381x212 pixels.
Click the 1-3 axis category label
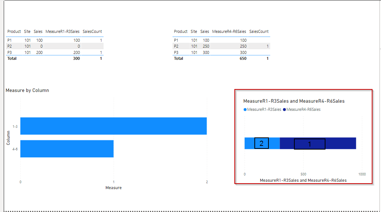[15, 126]
